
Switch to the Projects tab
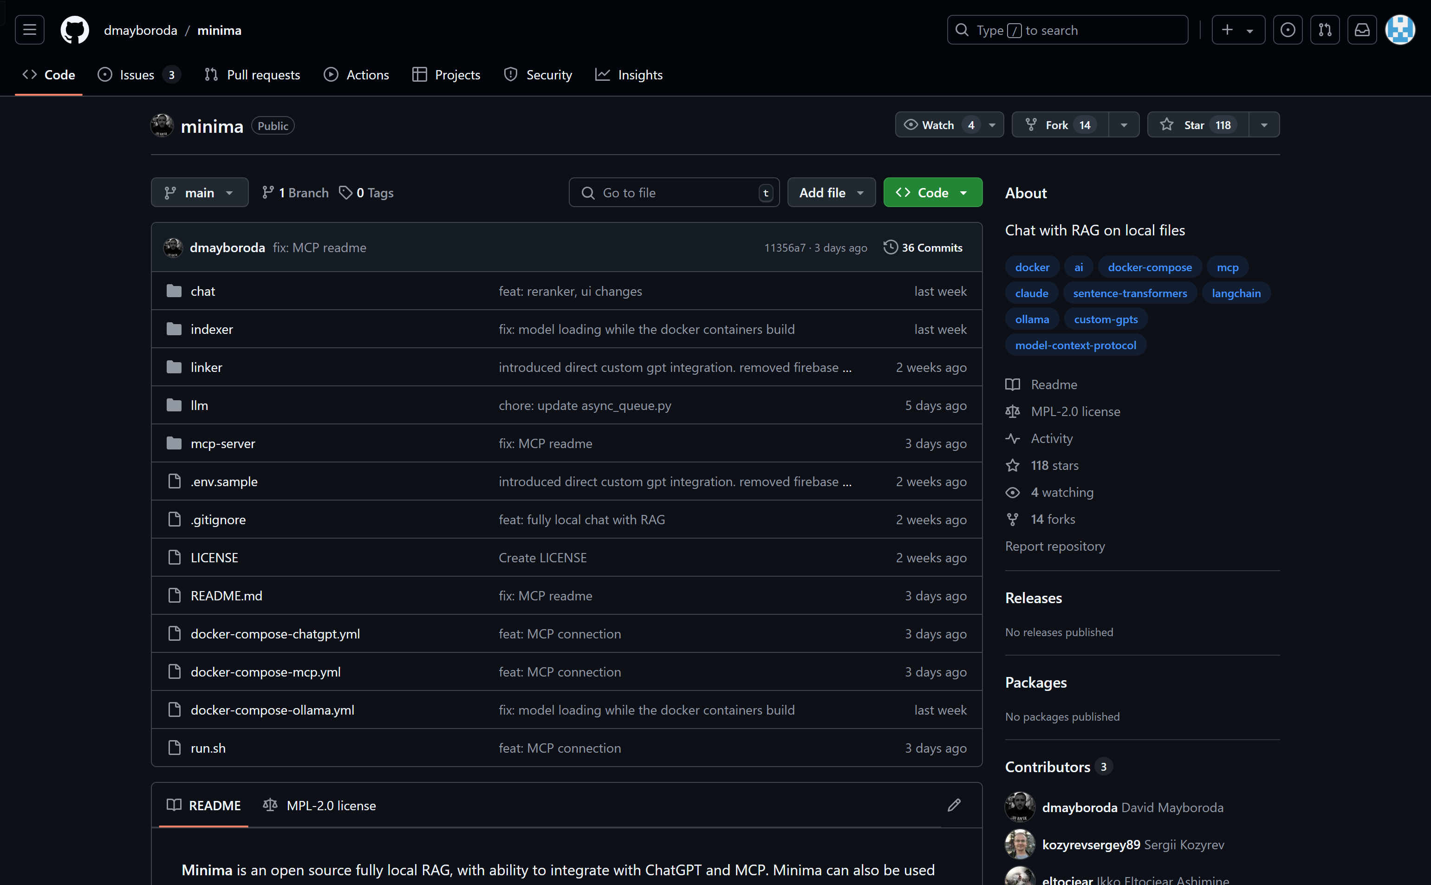pyautogui.click(x=446, y=75)
